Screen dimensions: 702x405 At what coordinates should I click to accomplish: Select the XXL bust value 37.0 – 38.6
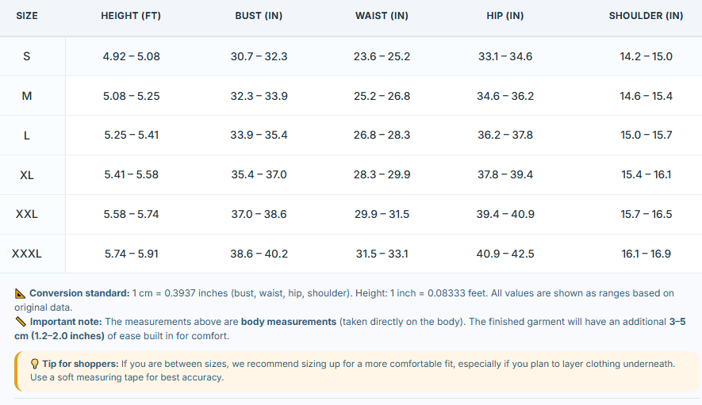pyautogui.click(x=259, y=214)
